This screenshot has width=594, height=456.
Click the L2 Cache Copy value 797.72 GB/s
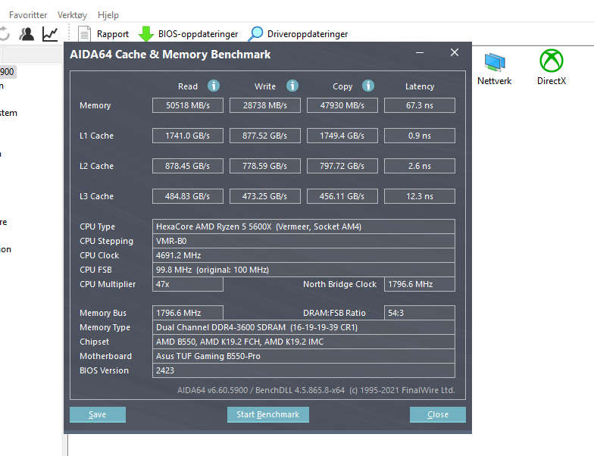342,166
